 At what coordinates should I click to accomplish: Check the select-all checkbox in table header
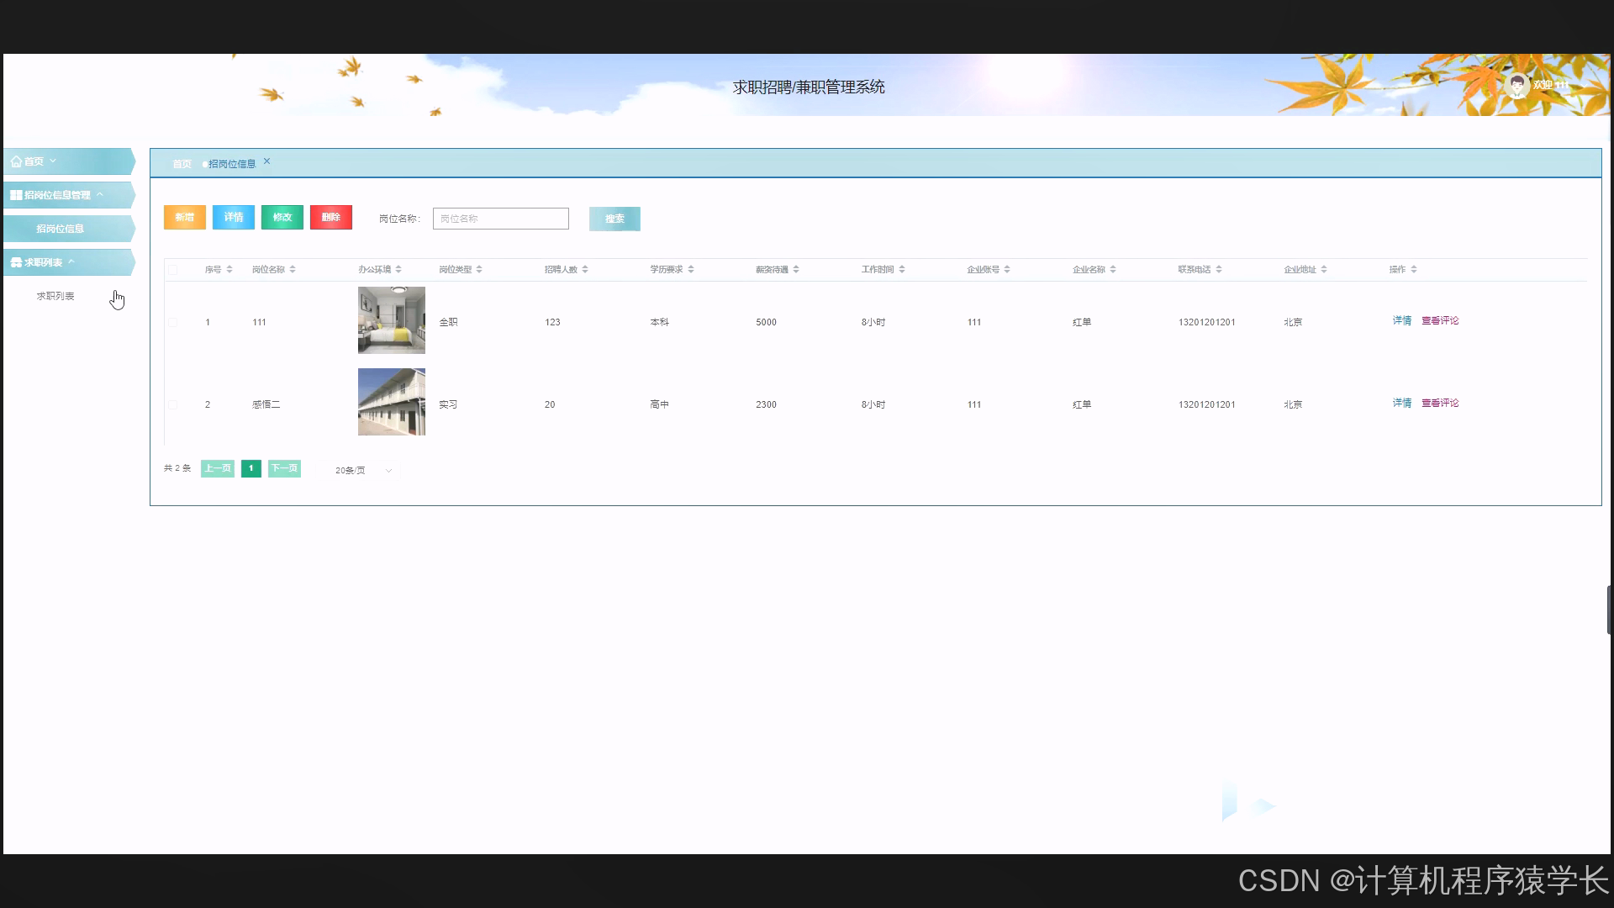pyautogui.click(x=173, y=270)
